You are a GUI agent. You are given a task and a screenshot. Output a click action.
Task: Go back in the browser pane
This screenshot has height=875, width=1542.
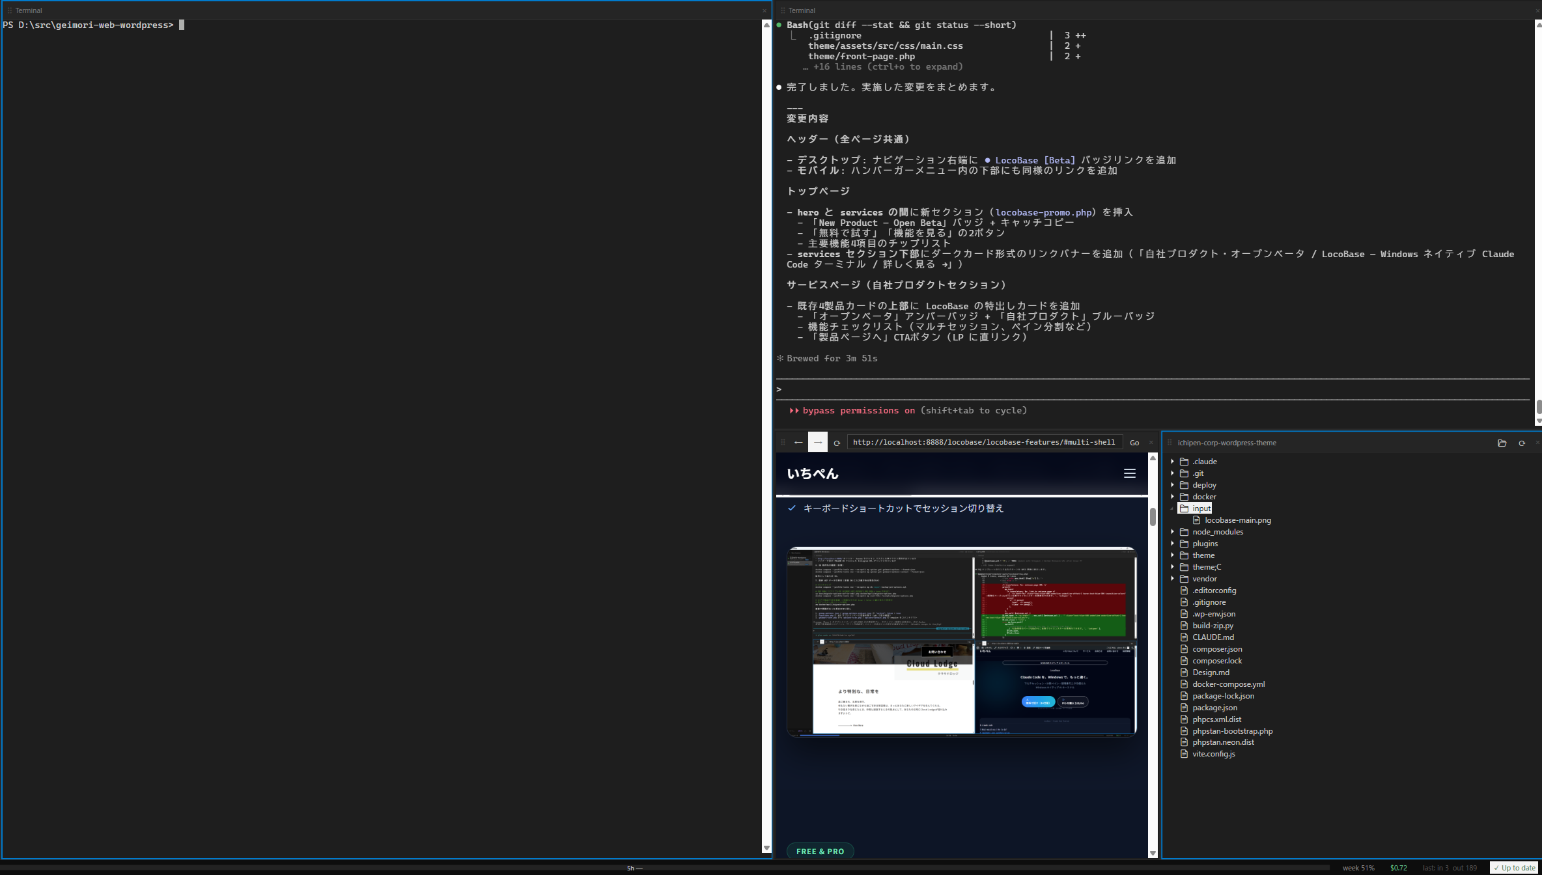pyautogui.click(x=798, y=442)
